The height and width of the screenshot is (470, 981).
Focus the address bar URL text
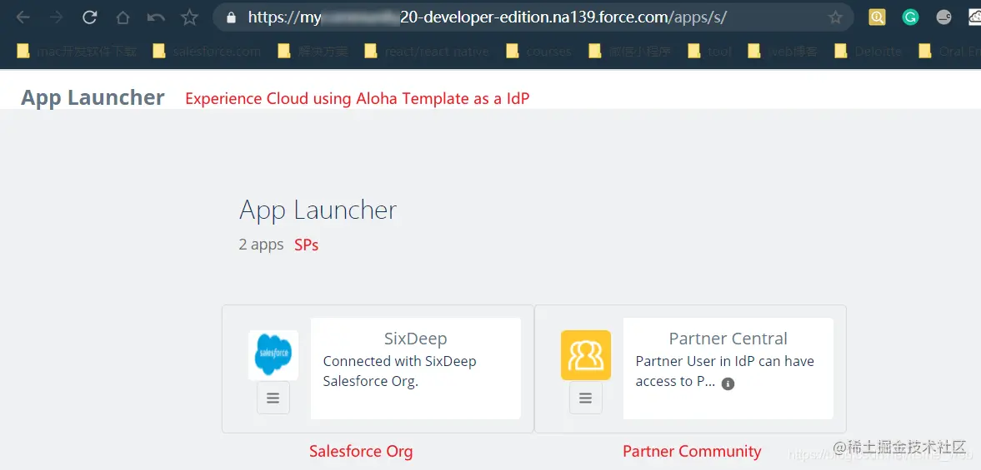click(x=487, y=17)
